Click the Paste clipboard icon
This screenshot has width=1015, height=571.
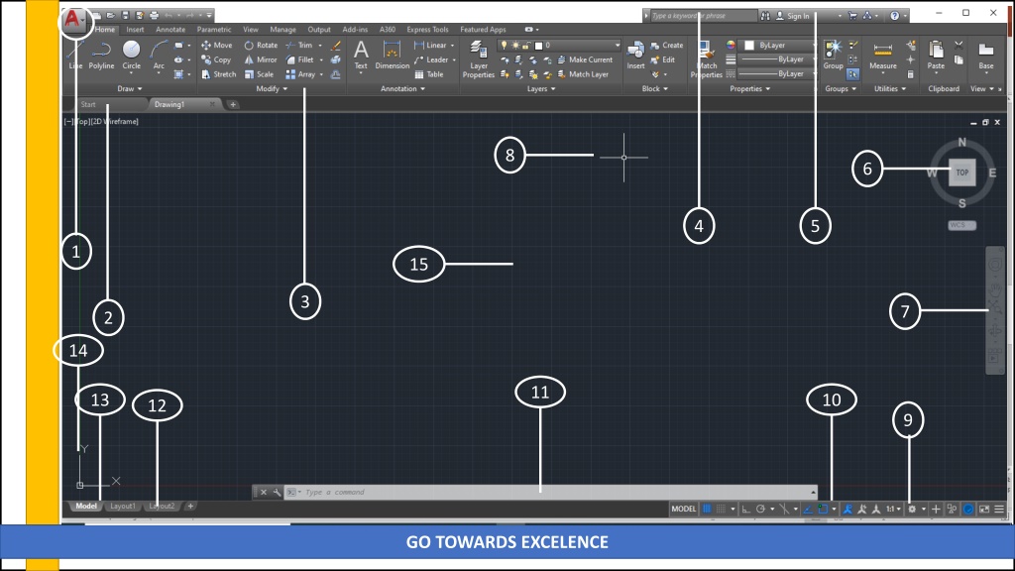pyautogui.click(x=936, y=56)
